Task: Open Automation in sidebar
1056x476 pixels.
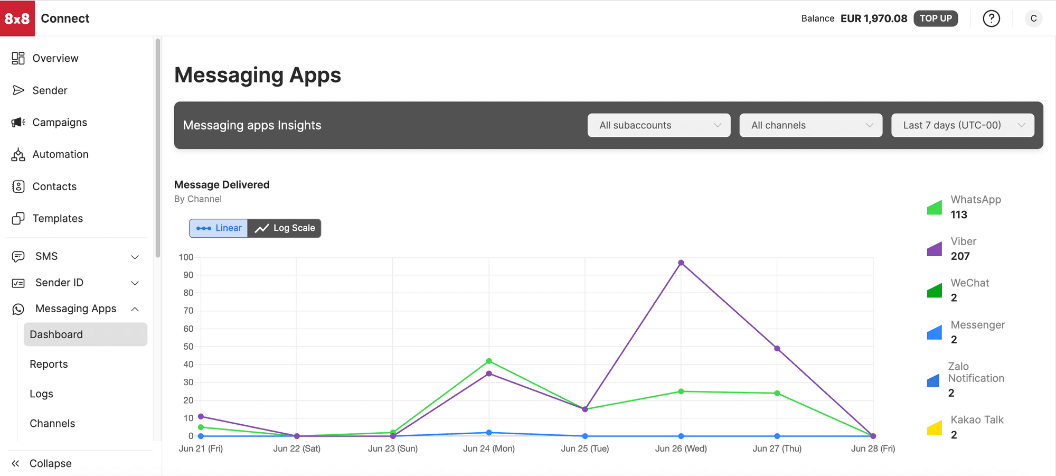Action: point(60,154)
